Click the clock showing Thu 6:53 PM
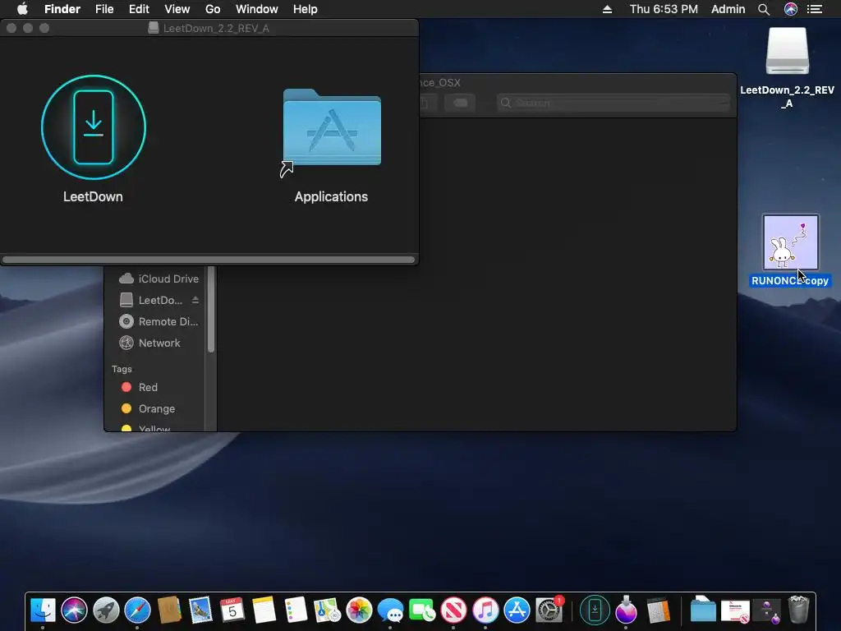841x631 pixels. 664,9
